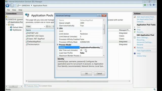Screen dimensions: 162x91
Task: Open the View menu
Action: click(x=14, y=10)
